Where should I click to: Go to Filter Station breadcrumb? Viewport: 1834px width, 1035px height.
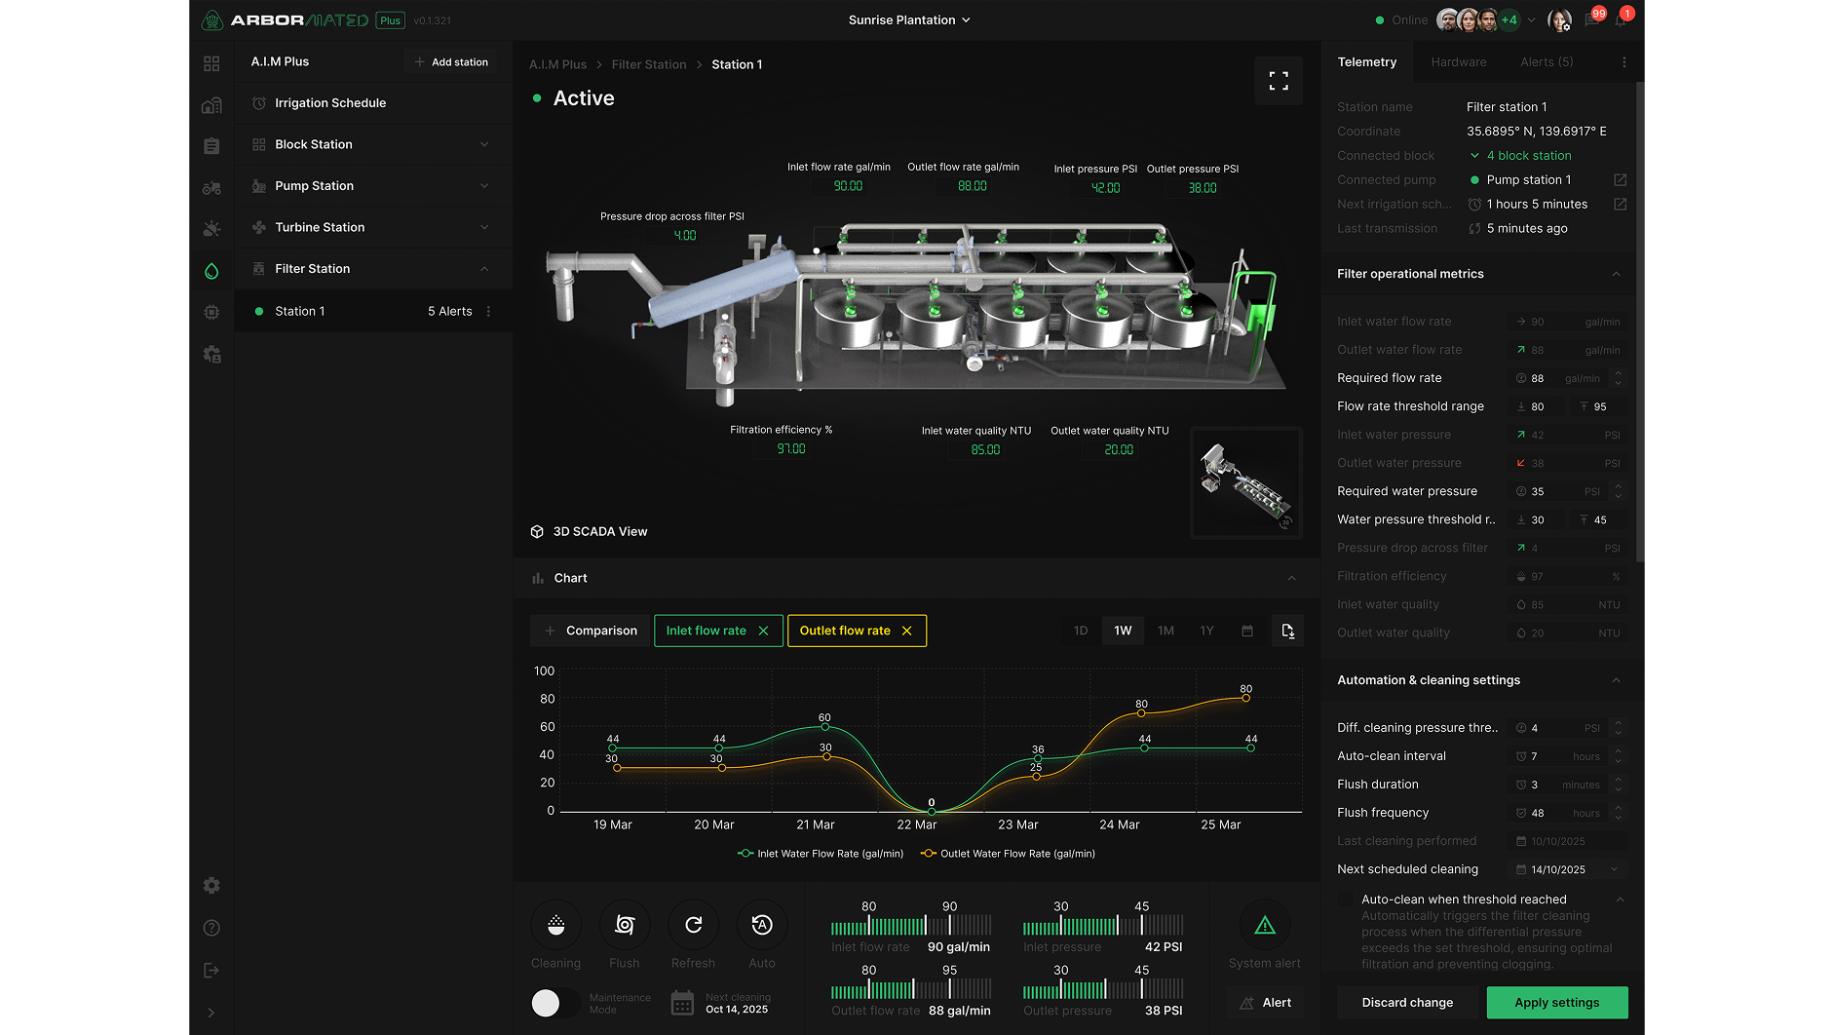point(649,64)
